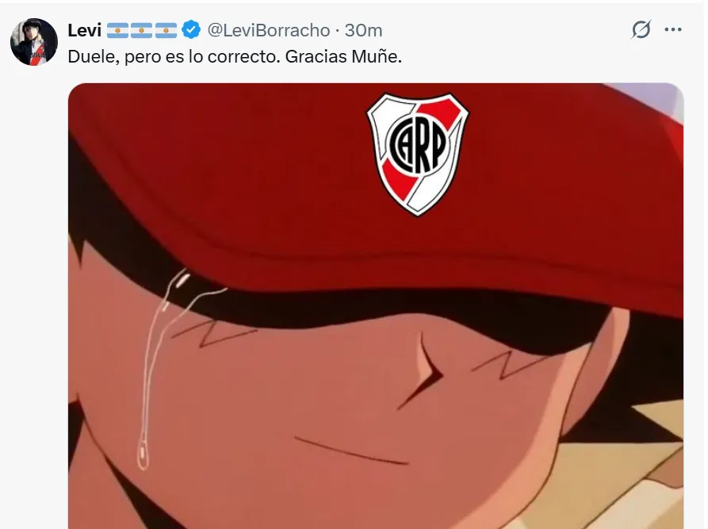
Task: Open the three-dot more options menu
Action: 673,30
